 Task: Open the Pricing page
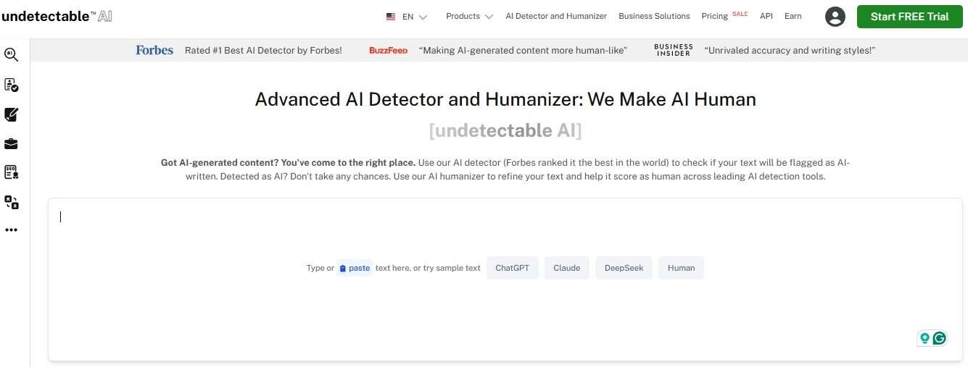click(714, 16)
